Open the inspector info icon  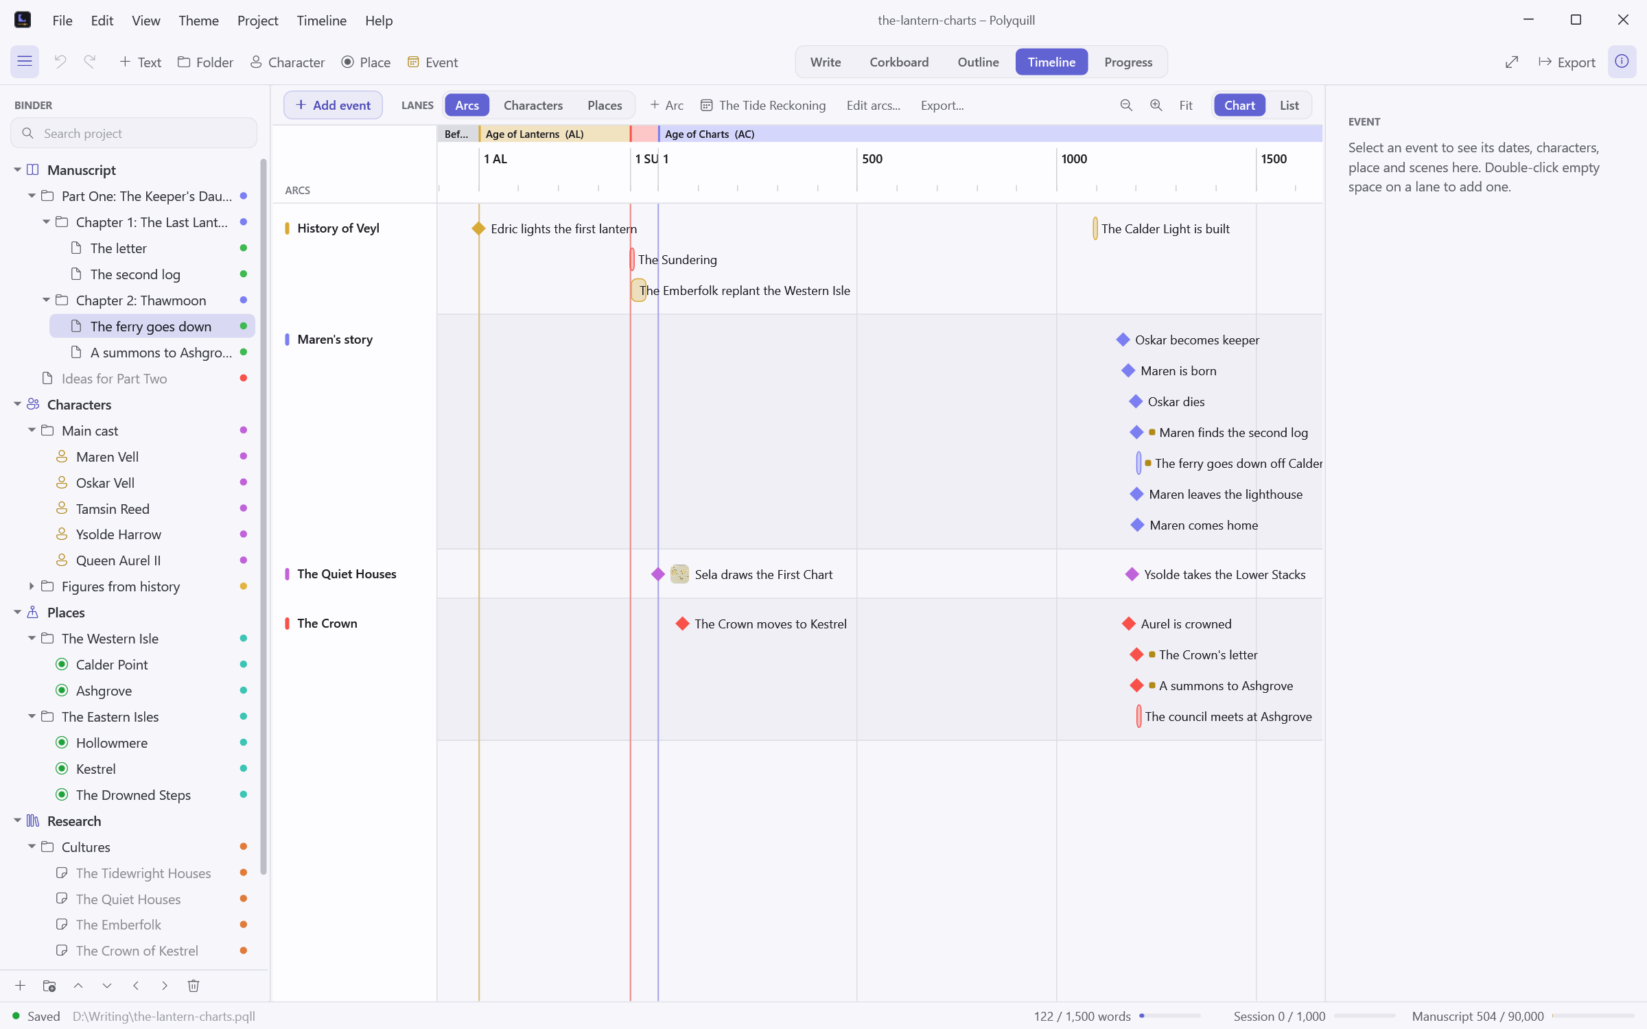tap(1622, 62)
